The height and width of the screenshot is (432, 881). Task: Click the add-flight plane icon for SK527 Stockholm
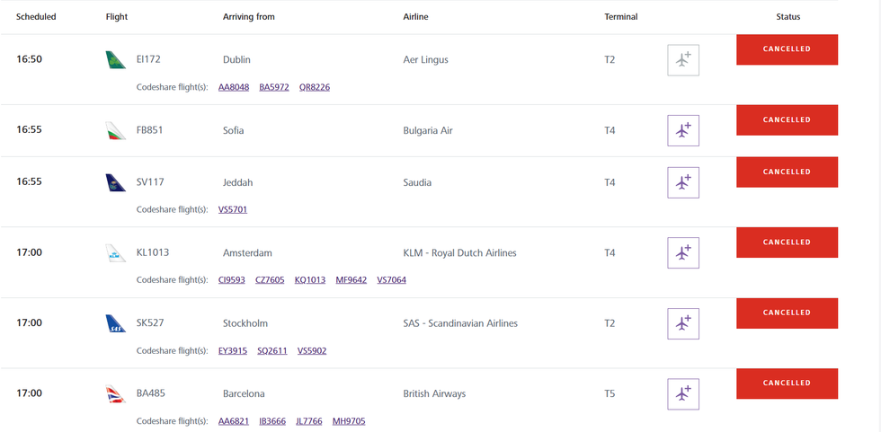click(683, 322)
